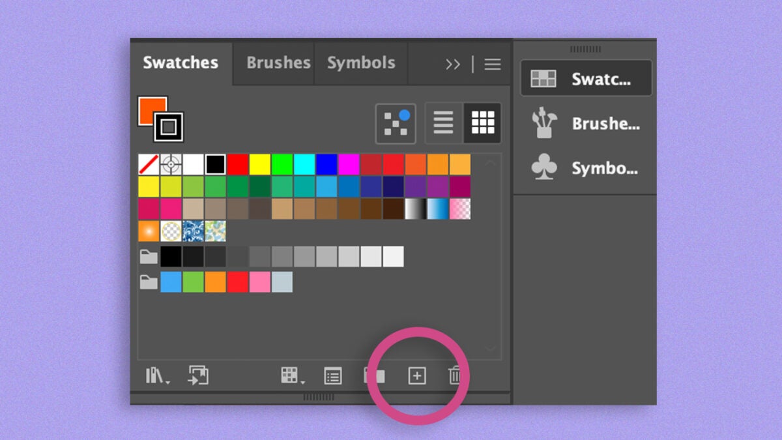The height and width of the screenshot is (440, 782).
Task: Click the Delete Swatch trash icon
Action: (x=455, y=375)
